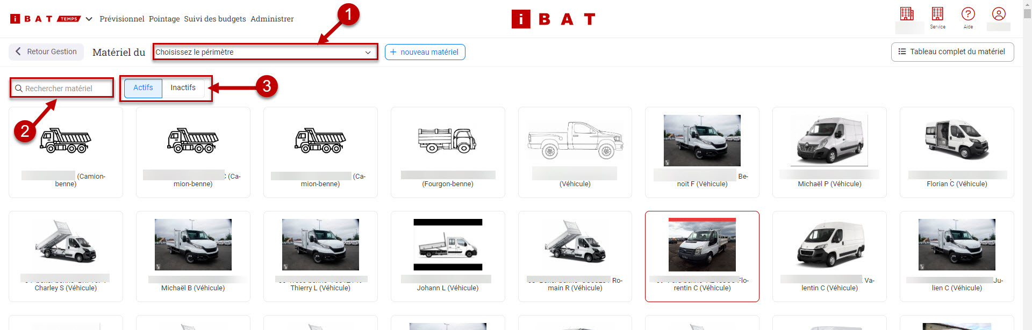Switch to the Inactifs filter

click(183, 88)
